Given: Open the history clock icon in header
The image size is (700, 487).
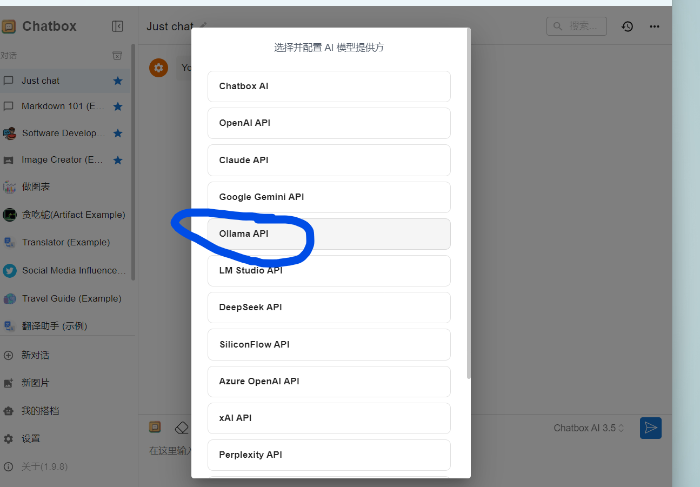Looking at the screenshot, I should point(627,26).
